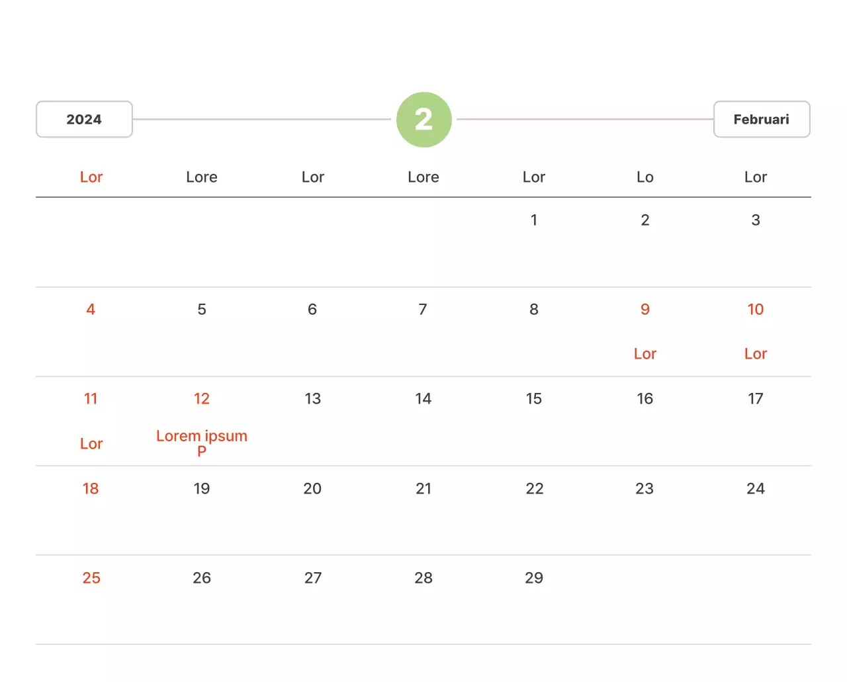Open the event under date 11
This screenshot has width=847, height=682.
(91, 444)
